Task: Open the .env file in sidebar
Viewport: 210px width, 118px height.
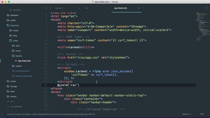Action: coord(12,102)
